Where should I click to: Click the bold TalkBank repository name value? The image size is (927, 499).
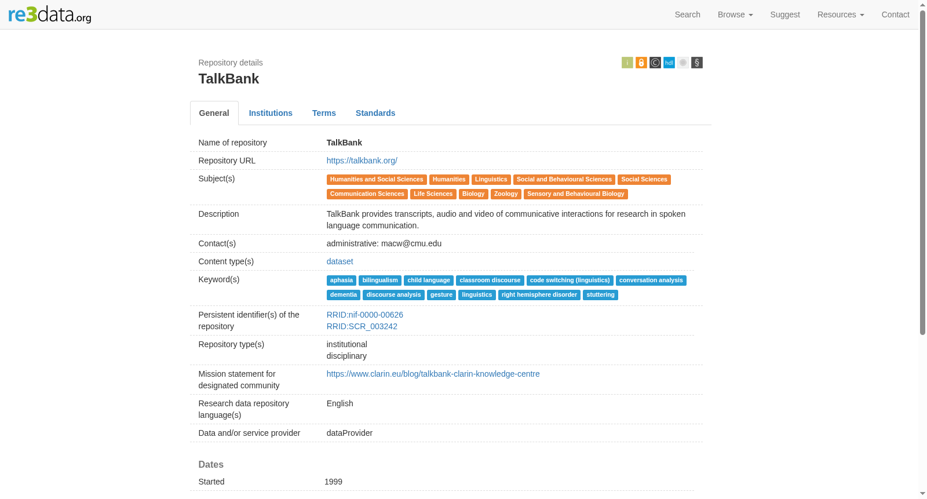[344, 143]
